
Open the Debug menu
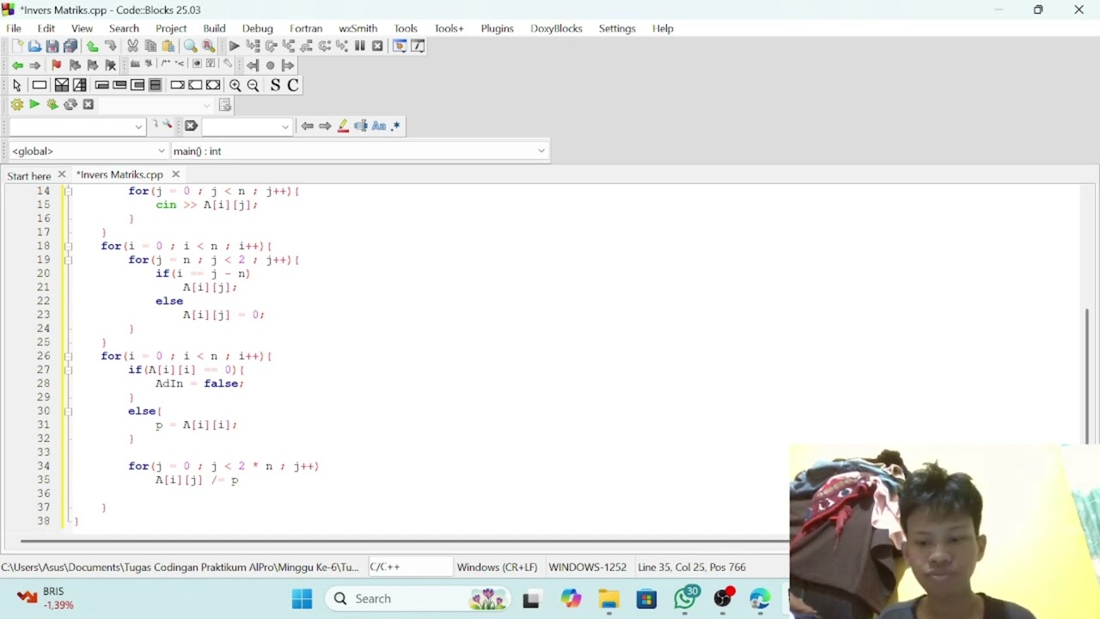[x=257, y=28]
